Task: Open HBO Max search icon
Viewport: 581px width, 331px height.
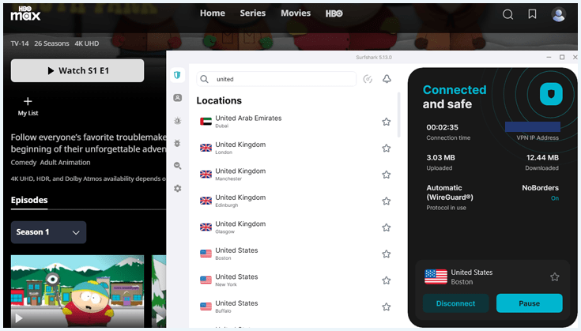Action: click(x=507, y=14)
